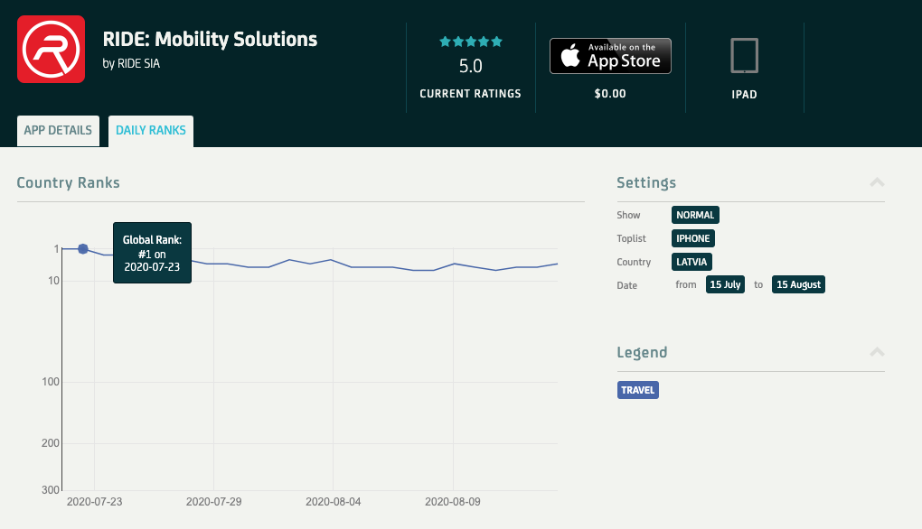The image size is (922, 529).
Task: Click the iPad device icon
Action: point(744,56)
